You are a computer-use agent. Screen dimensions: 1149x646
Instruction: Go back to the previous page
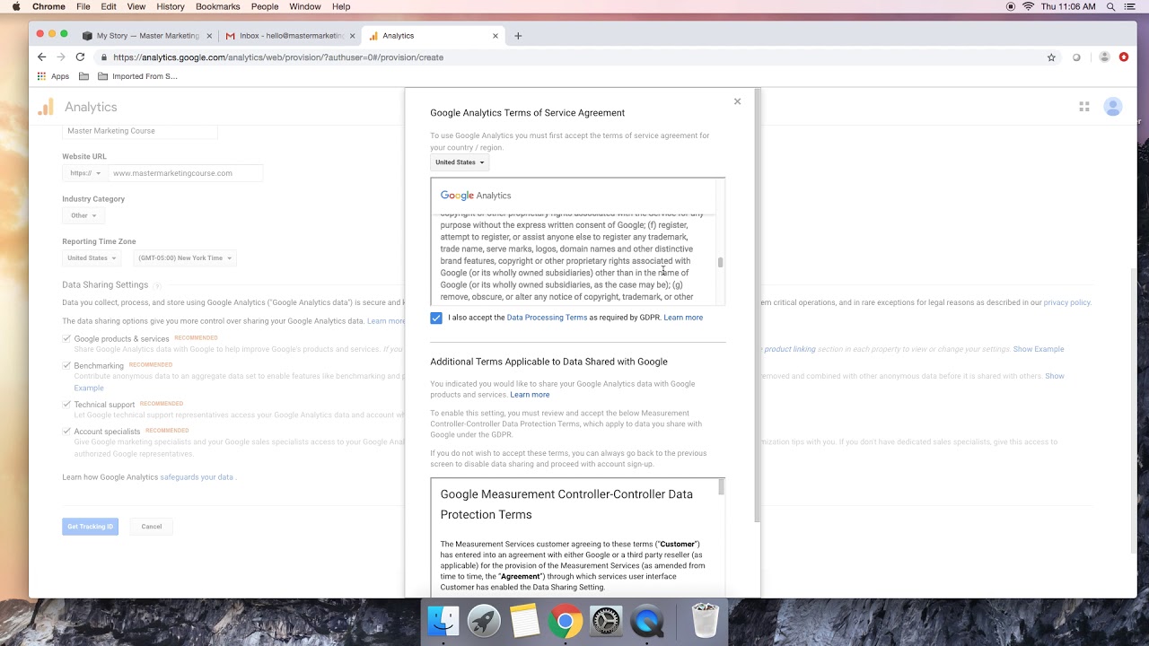41,57
